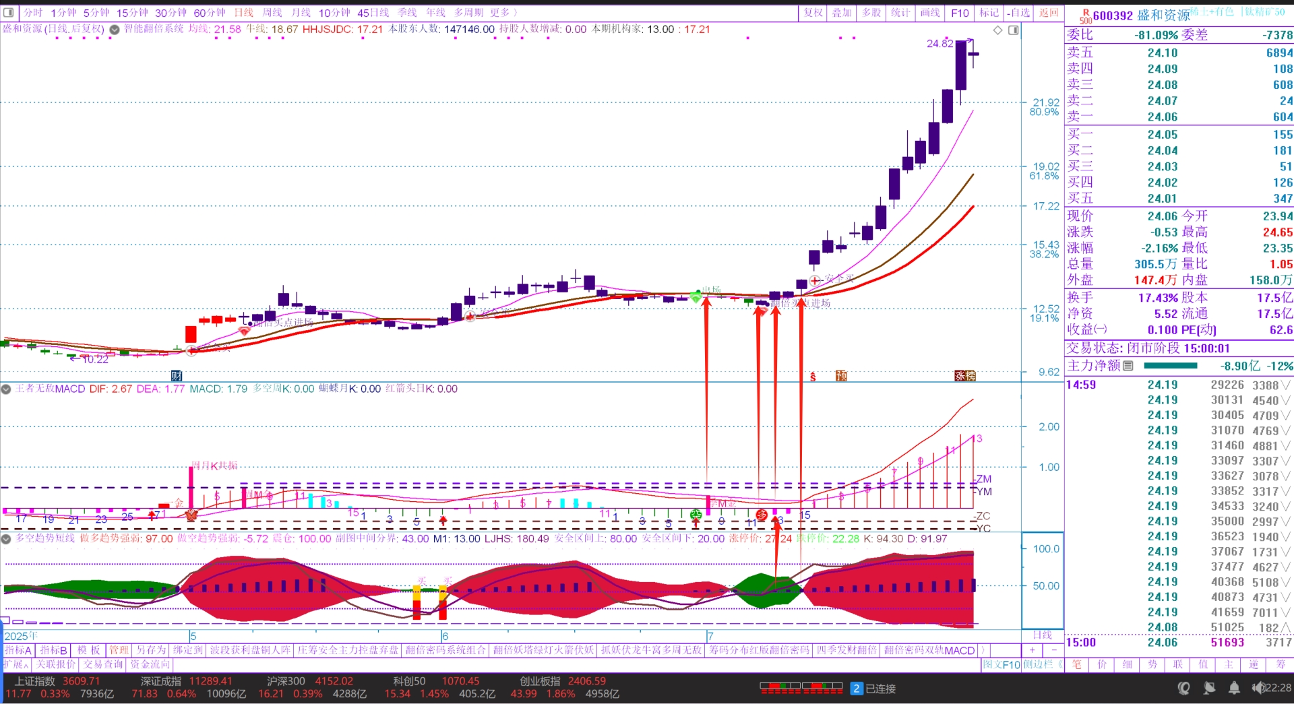The image size is (1294, 704).
Task: Click the 主力净额 green progress bar
Action: point(1171,366)
